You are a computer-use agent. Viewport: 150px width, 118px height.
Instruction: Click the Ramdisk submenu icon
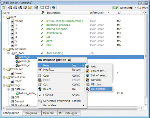tap(87, 80)
